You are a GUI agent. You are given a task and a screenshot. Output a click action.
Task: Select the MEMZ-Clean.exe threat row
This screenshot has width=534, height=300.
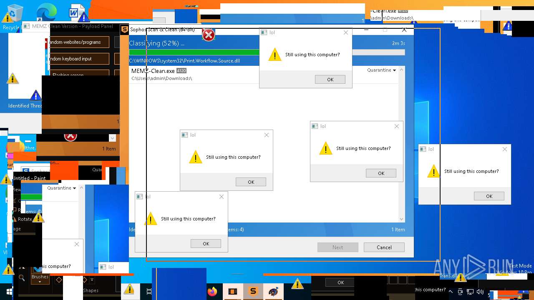click(x=264, y=75)
